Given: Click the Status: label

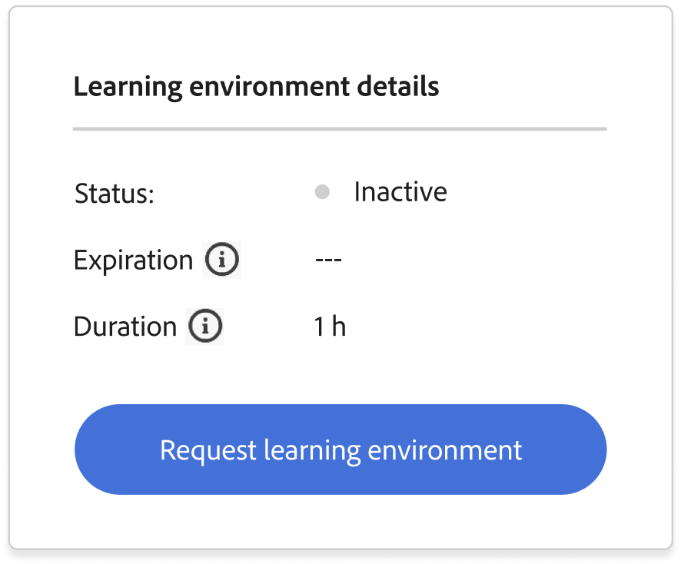Looking at the screenshot, I should pos(115,193).
